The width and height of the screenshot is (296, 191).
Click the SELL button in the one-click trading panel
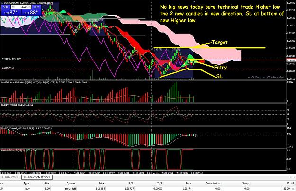[6, 7]
